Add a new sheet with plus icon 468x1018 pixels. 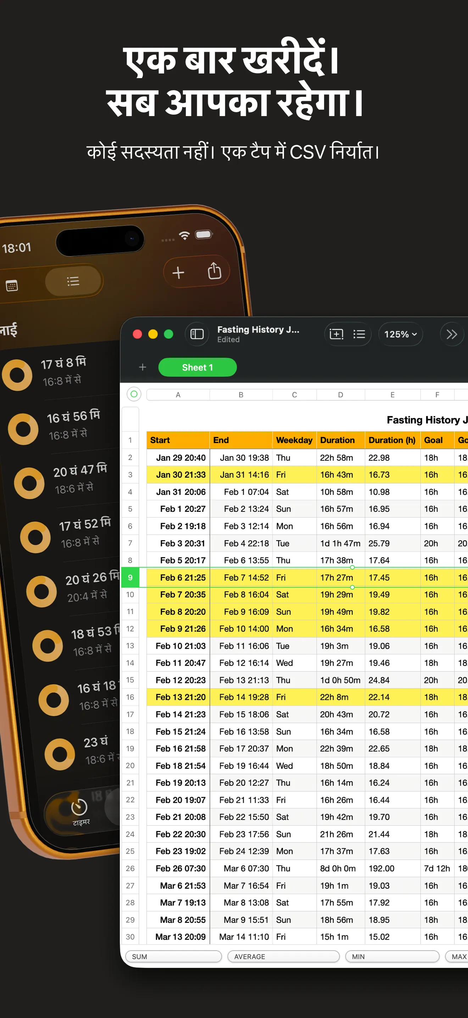pos(143,367)
